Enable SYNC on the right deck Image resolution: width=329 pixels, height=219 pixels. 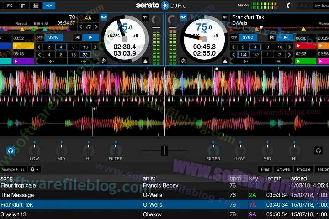click(248, 37)
